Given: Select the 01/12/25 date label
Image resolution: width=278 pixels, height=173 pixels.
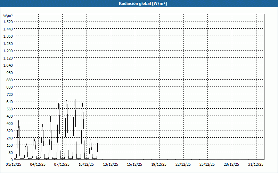Looking at the screenshot, I should [x=14, y=164].
